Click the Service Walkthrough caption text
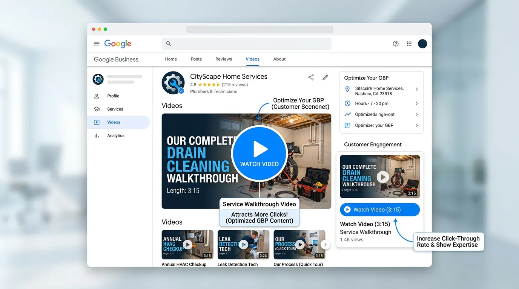 coord(365,232)
